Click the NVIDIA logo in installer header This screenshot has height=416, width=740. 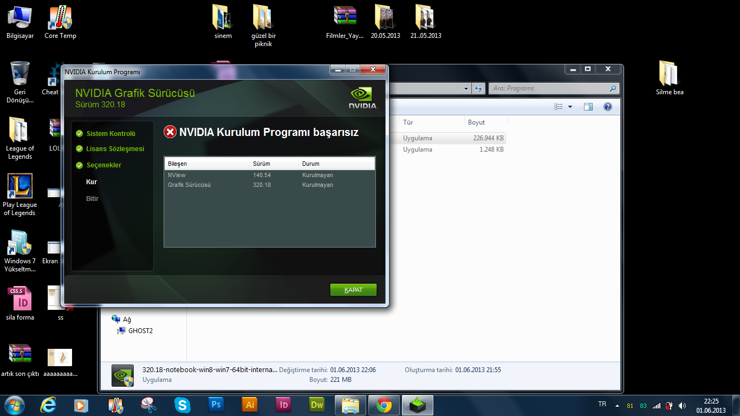tap(363, 98)
